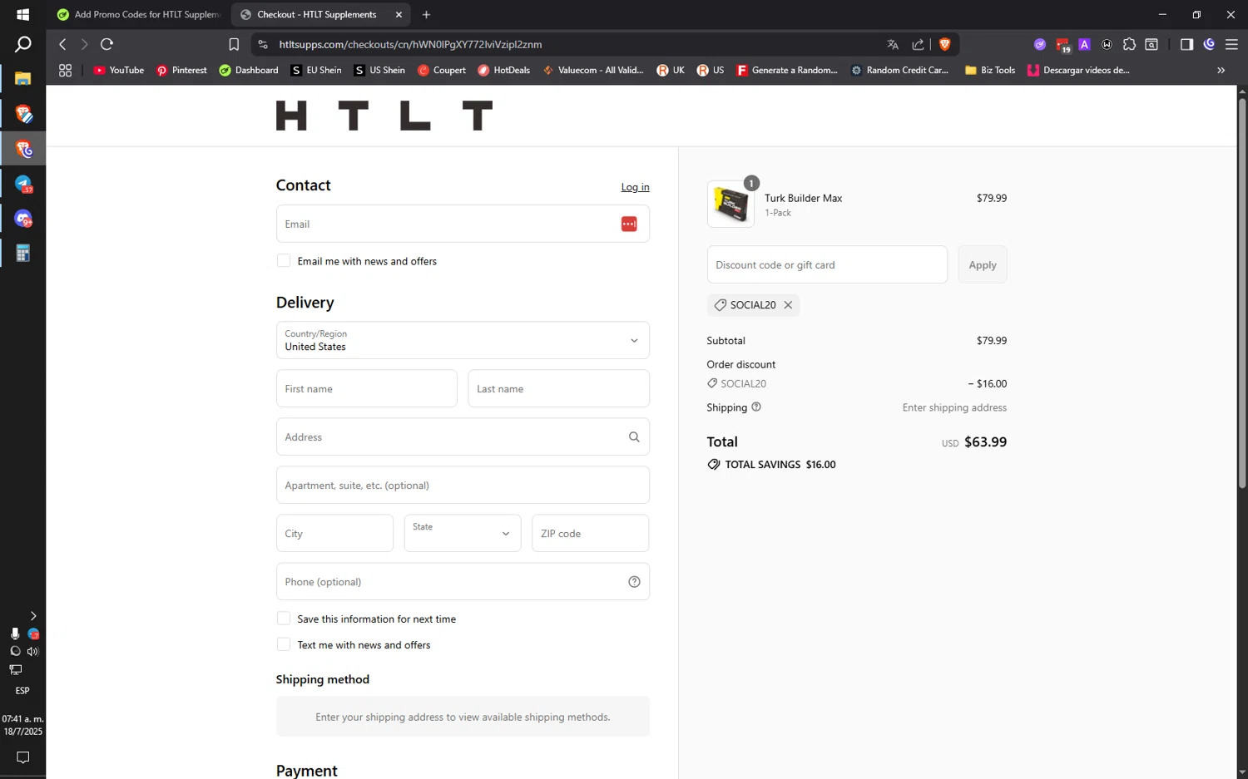
Task: Open Coupert bookmark
Action: pyautogui.click(x=441, y=71)
